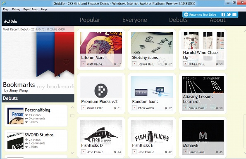This screenshot has height=159, width=246.
Task: Click Chris Welch avatar icon
Action: click(134, 108)
